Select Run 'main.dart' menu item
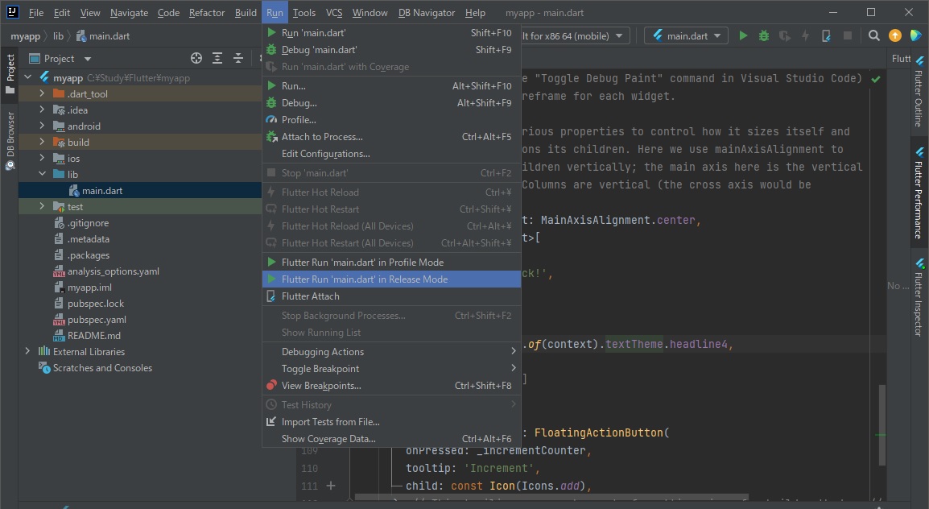The height and width of the screenshot is (509, 929). click(391, 32)
